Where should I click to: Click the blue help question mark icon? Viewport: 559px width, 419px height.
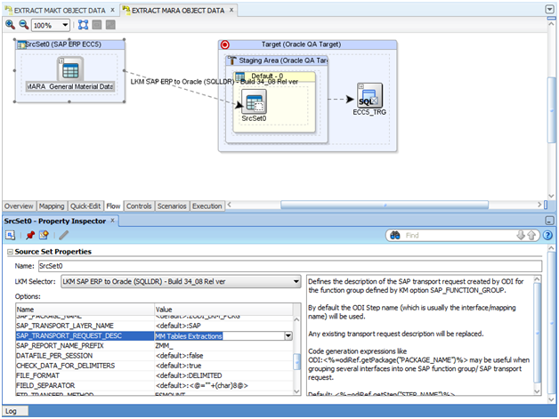tap(548, 235)
